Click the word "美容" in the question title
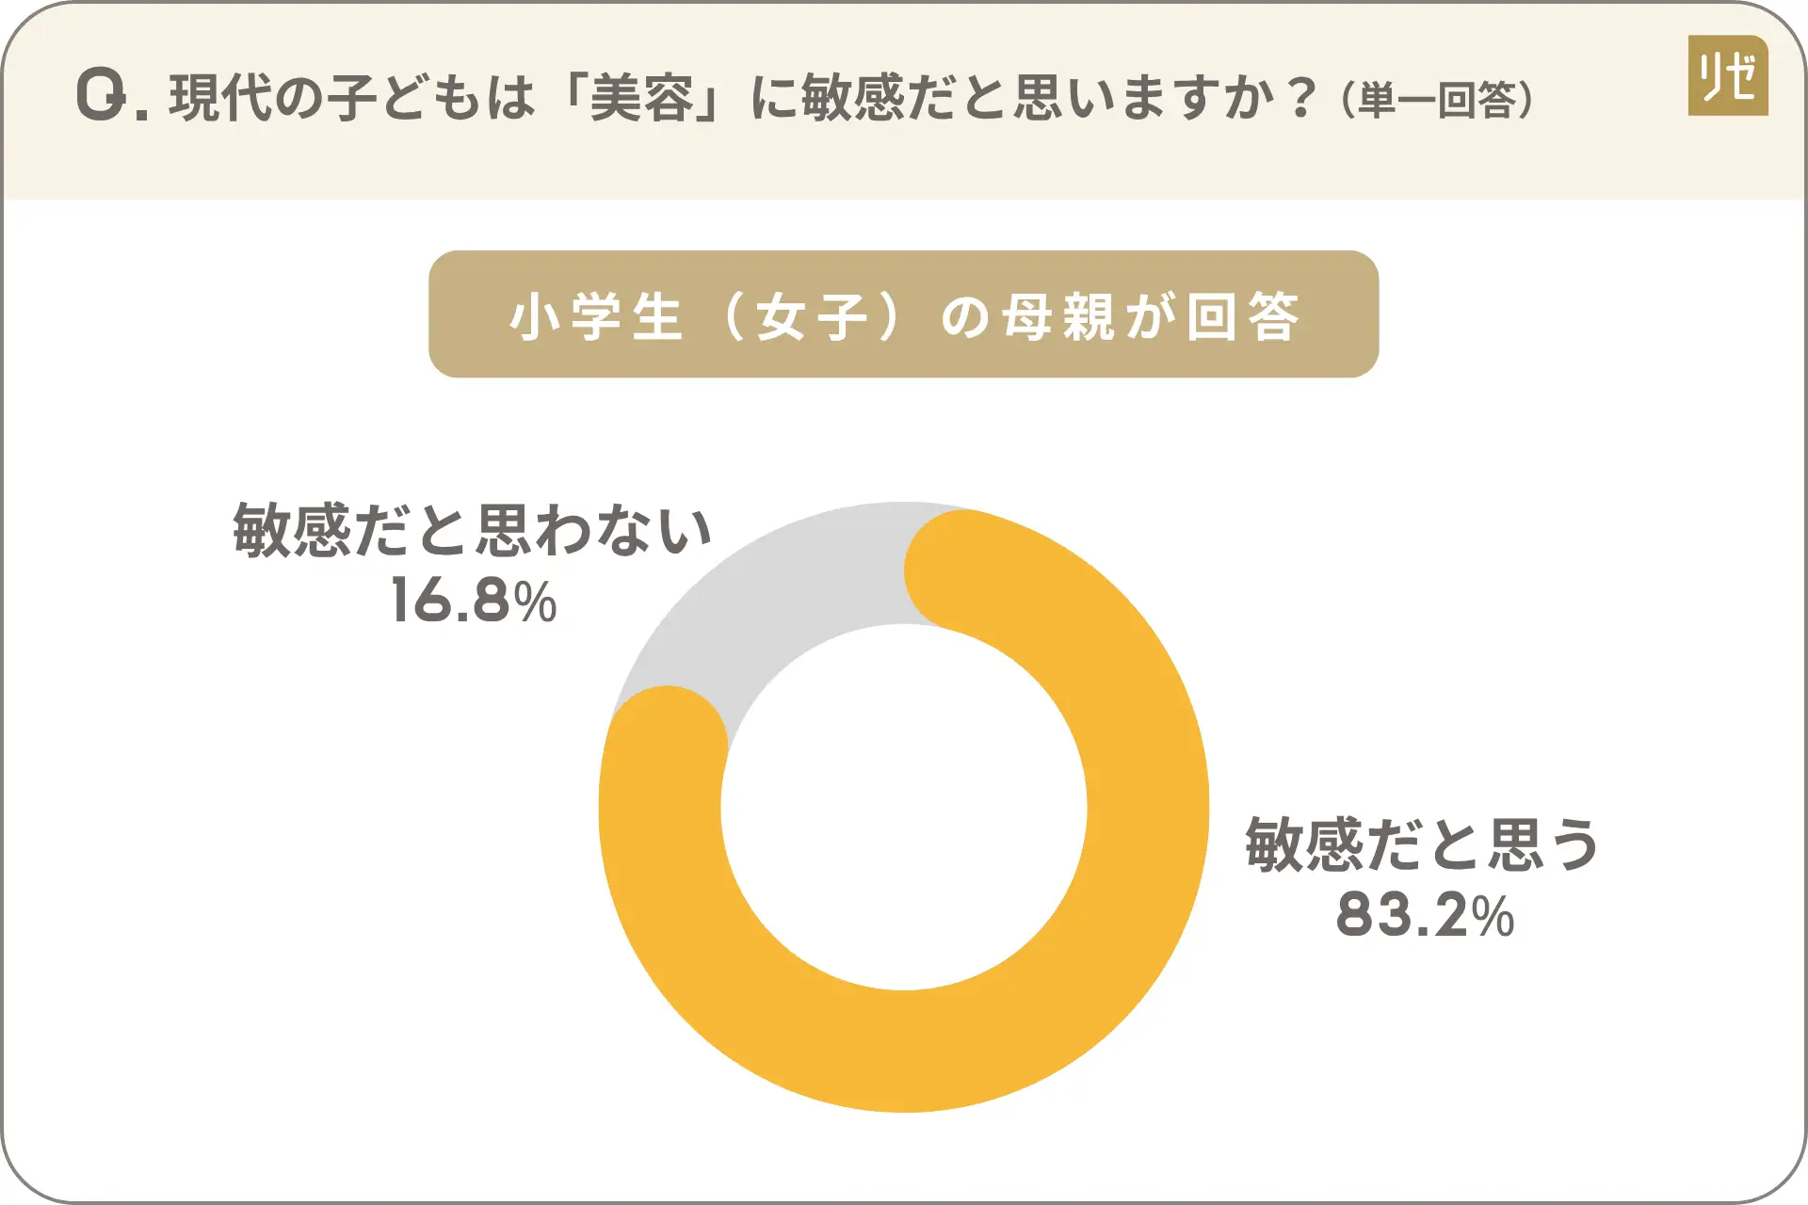 point(642,98)
